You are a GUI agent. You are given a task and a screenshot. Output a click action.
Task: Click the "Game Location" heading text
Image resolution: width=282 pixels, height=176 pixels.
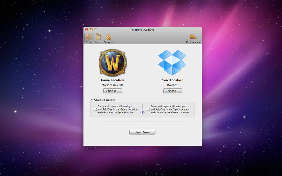[x=112, y=80]
